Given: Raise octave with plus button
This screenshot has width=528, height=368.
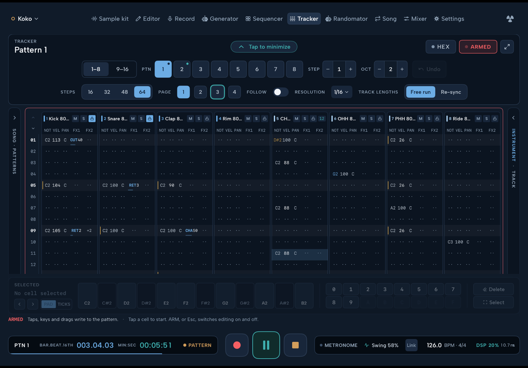Looking at the screenshot, I should pyautogui.click(x=402, y=69).
